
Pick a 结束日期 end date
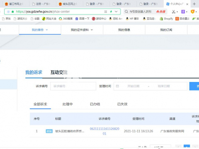pos(164,86)
